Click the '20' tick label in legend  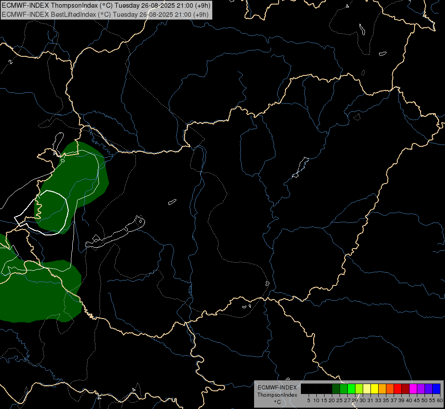coord(332,400)
